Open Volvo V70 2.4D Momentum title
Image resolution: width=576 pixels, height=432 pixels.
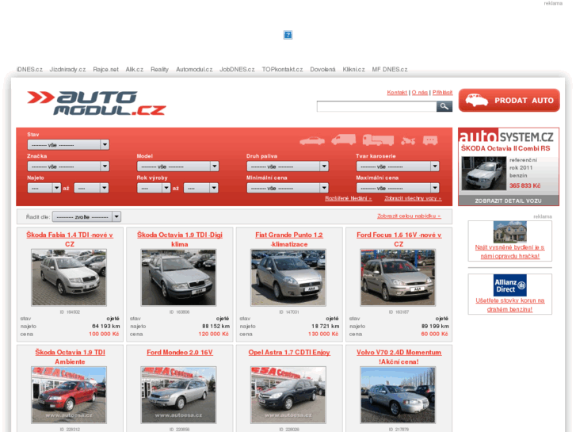[399, 357]
